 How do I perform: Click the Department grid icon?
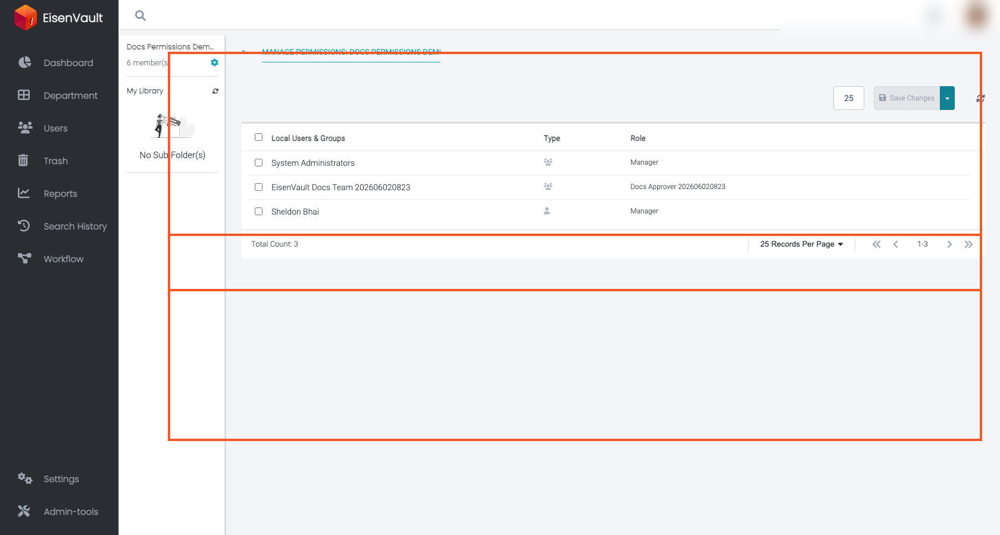point(24,95)
